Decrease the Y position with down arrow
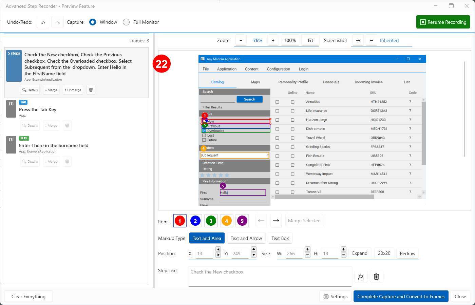The width and height of the screenshot is (475, 305). pos(254,255)
